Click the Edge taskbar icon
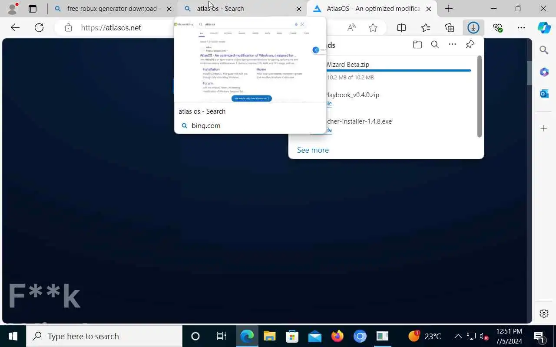556x347 pixels. [x=247, y=336]
